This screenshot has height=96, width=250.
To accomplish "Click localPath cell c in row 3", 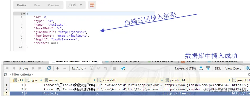I will point(130,93).
